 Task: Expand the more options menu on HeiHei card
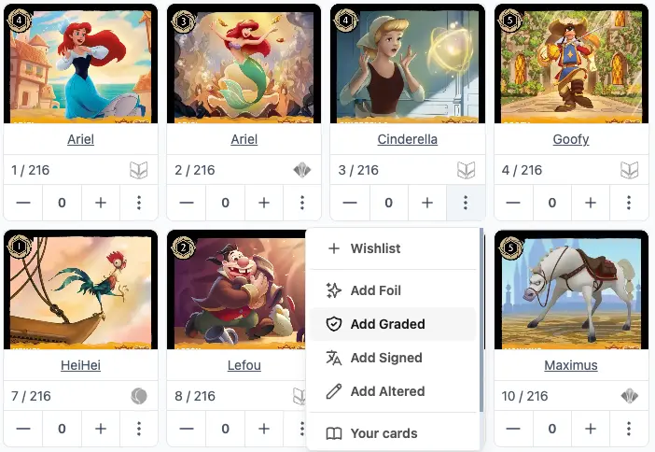tap(139, 429)
